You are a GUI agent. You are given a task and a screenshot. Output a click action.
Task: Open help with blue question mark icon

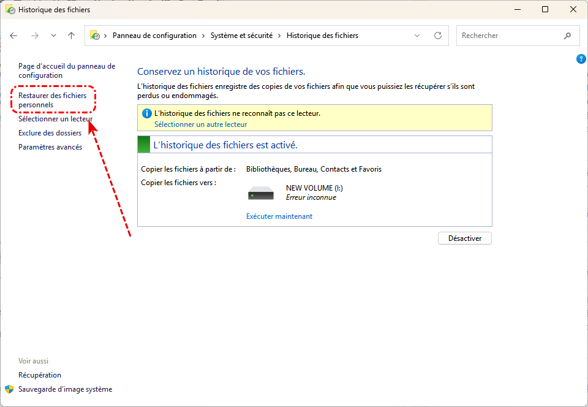[581, 59]
